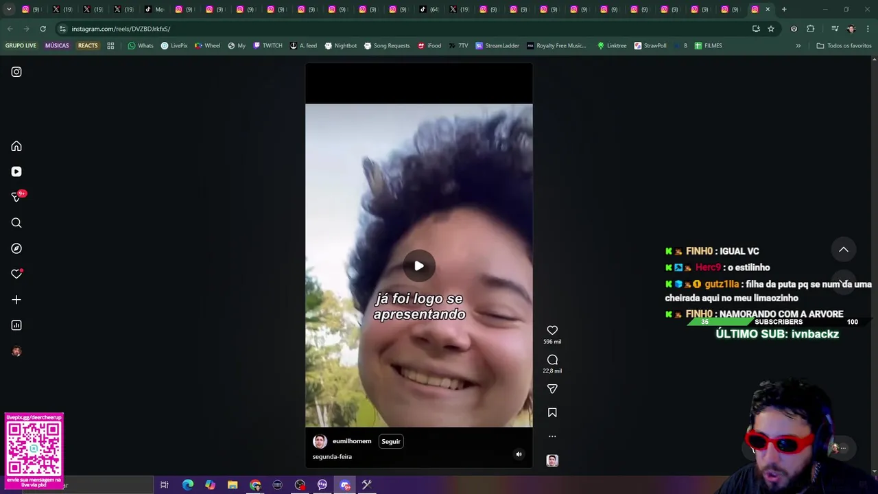This screenshot has height=494, width=878.
Task: Open the StreamLadder bookmark
Action: (x=497, y=46)
